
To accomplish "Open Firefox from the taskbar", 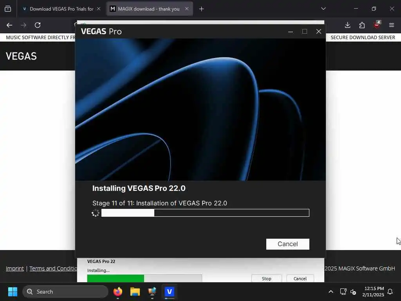I will [x=118, y=292].
